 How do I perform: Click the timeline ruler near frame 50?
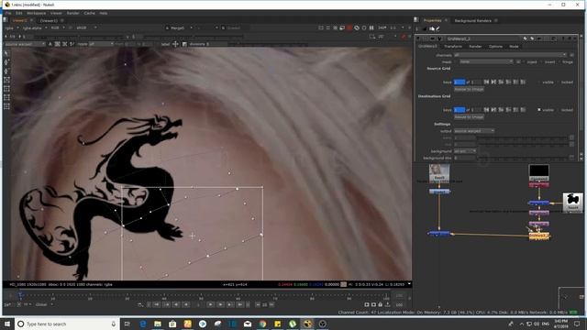pyautogui.click(x=201, y=295)
